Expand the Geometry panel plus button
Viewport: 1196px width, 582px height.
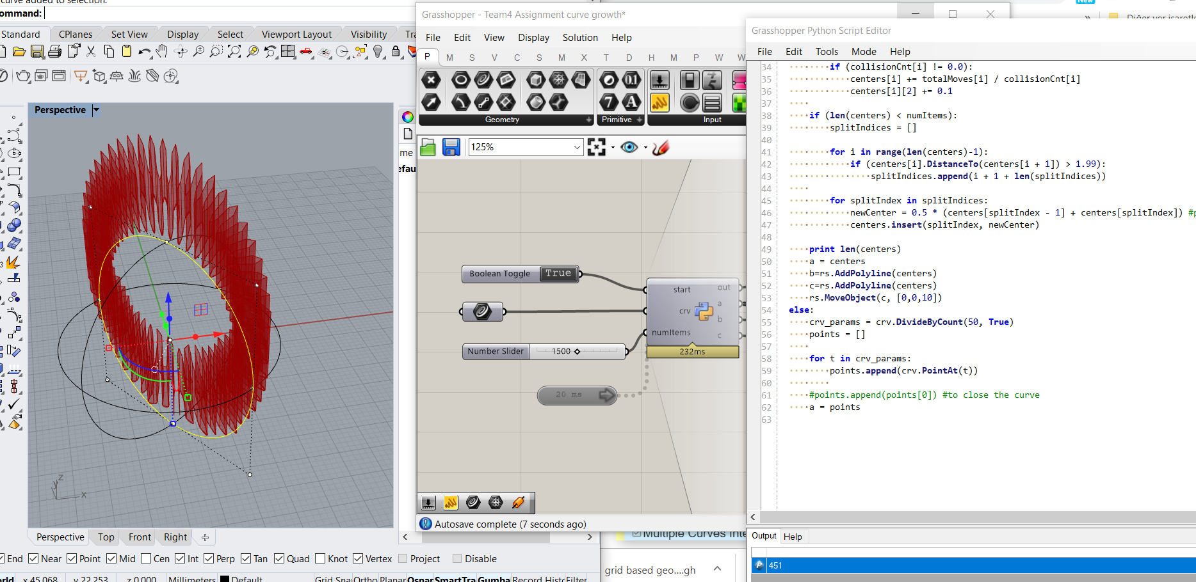[x=589, y=120]
